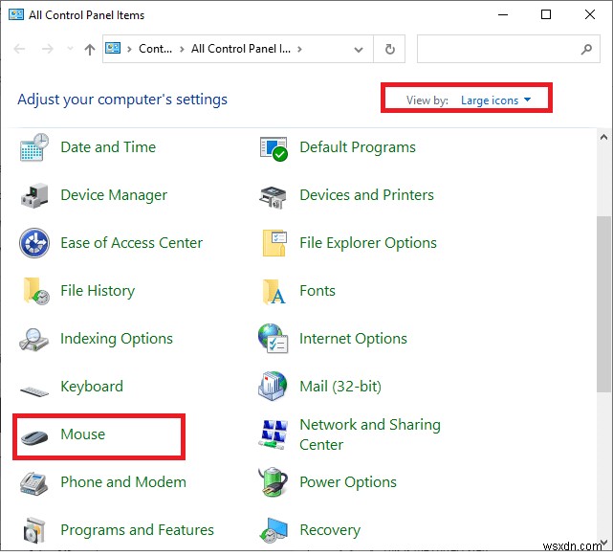Open the Indexing Options text link
The width and height of the screenshot is (613, 556).
[117, 339]
